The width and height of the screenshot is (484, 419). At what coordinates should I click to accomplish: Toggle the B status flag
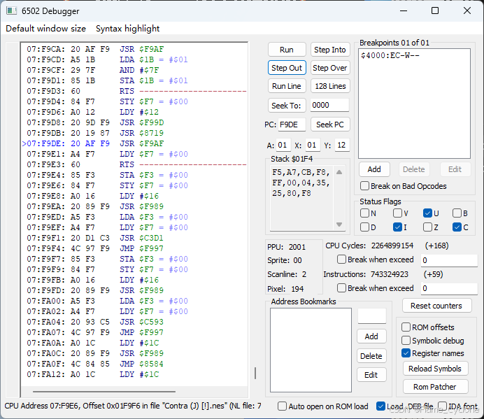(x=457, y=213)
